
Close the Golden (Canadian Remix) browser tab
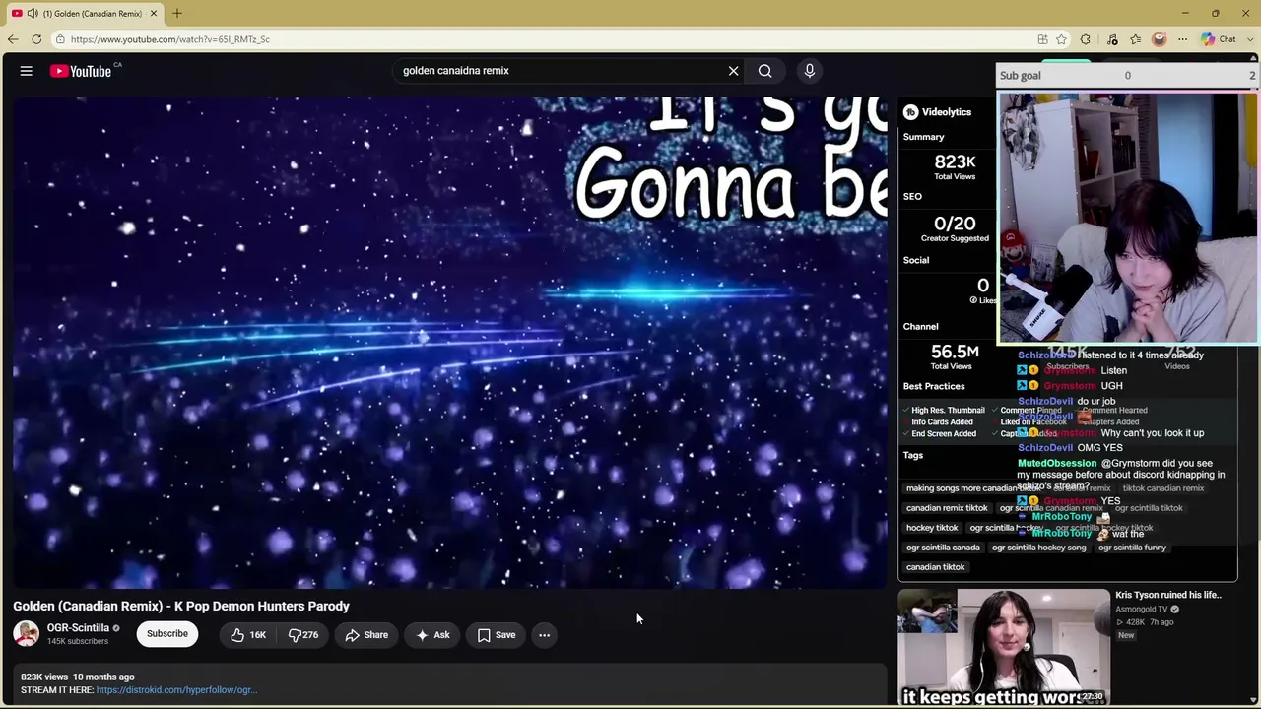pyautogui.click(x=153, y=13)
